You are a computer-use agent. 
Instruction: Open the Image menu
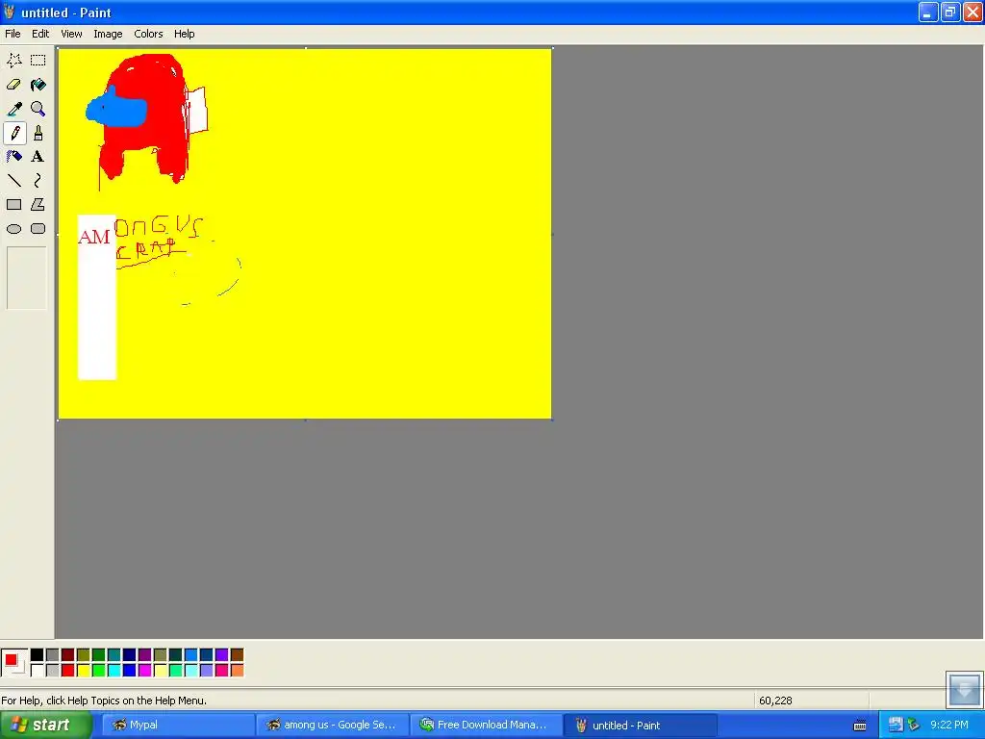click(x=108, y=34)
